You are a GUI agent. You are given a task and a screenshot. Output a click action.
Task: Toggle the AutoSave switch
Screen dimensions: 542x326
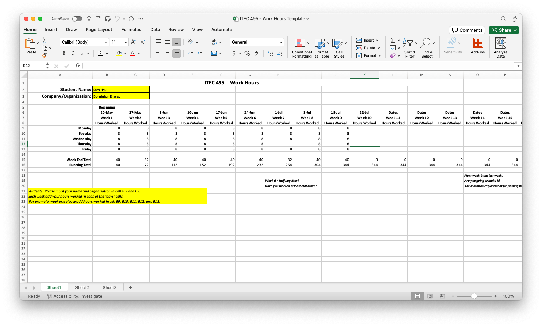77,19
